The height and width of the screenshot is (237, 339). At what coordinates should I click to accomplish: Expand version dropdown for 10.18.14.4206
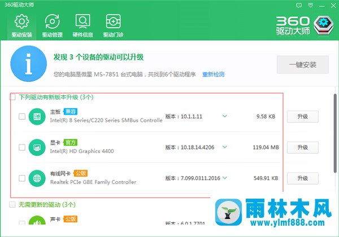click(x=225, y=147)
